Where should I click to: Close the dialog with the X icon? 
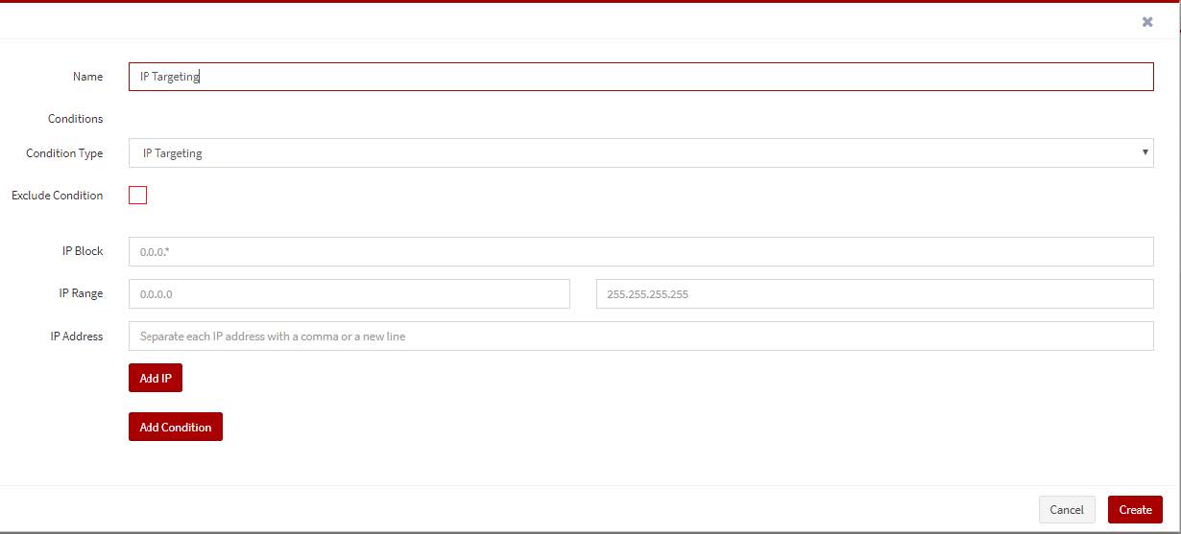click(x=1147, y=21)
